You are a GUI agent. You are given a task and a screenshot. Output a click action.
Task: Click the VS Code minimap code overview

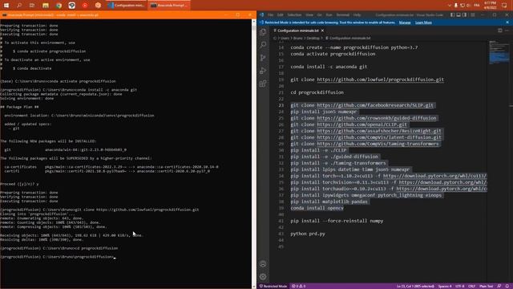click(x=499, y=52)
